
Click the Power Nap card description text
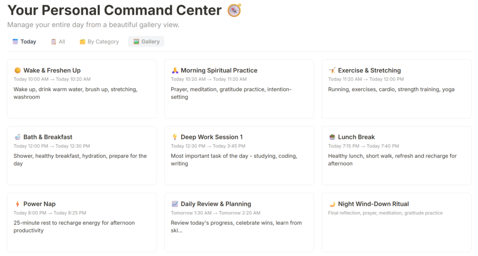point(74,227)
